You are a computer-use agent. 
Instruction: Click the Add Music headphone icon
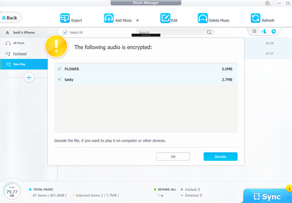(109, 18)
